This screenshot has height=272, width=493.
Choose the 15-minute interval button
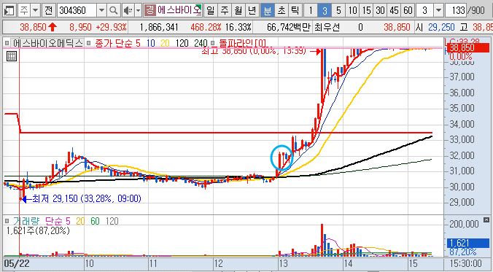(x=366, y=11)
